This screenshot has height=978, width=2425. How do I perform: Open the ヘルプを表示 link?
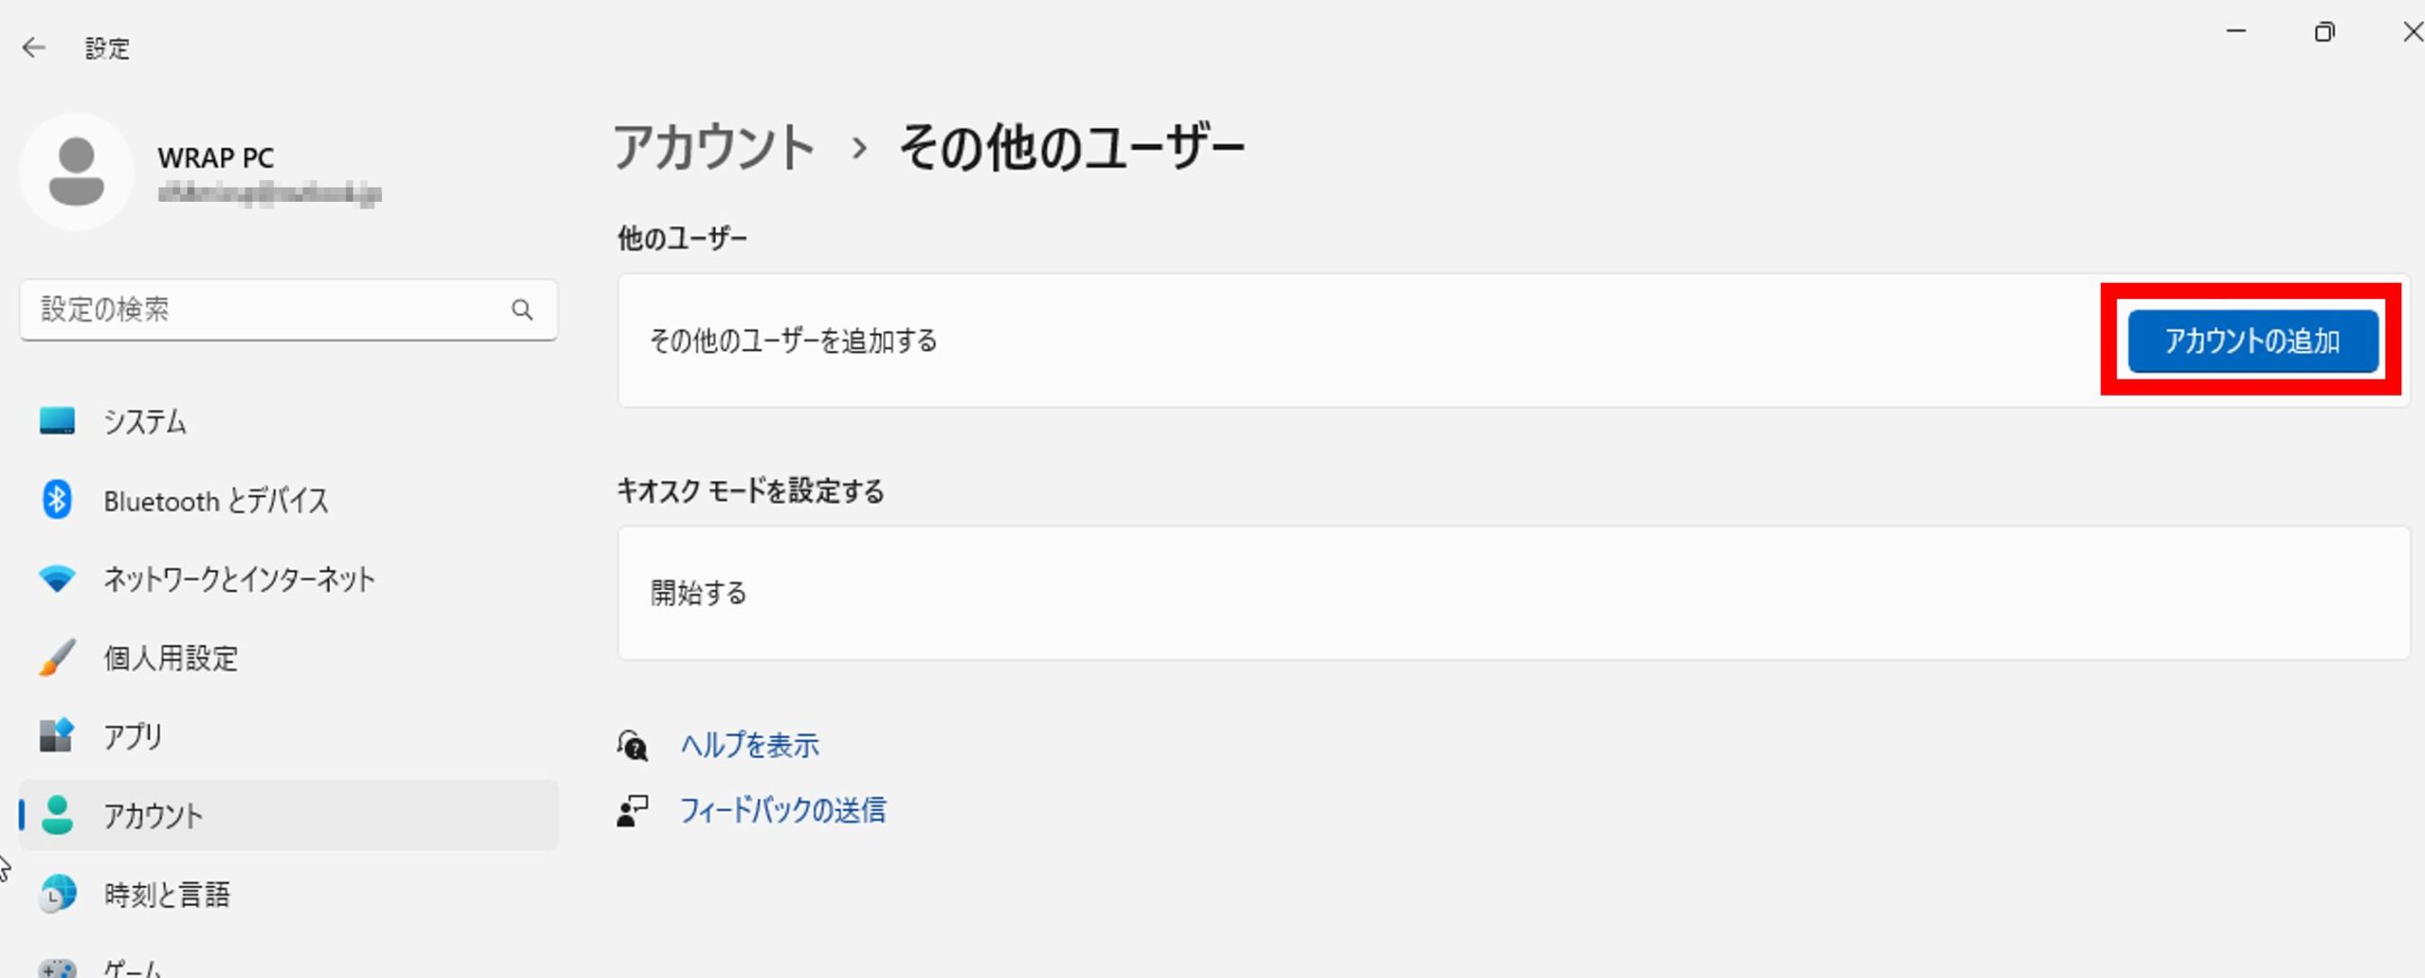tap(749, 745)
